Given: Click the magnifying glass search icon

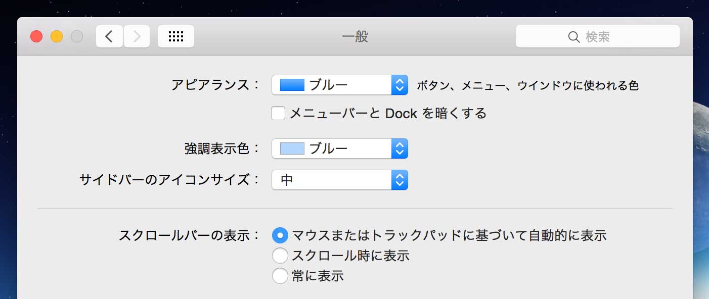Looking at the screenshot, I should pos(574,37).
